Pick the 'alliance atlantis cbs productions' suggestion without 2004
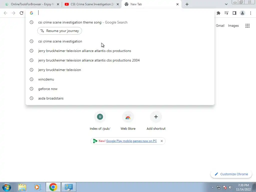Image resolution: width=256 pixels, height=192 pixels. pos(120,51)
